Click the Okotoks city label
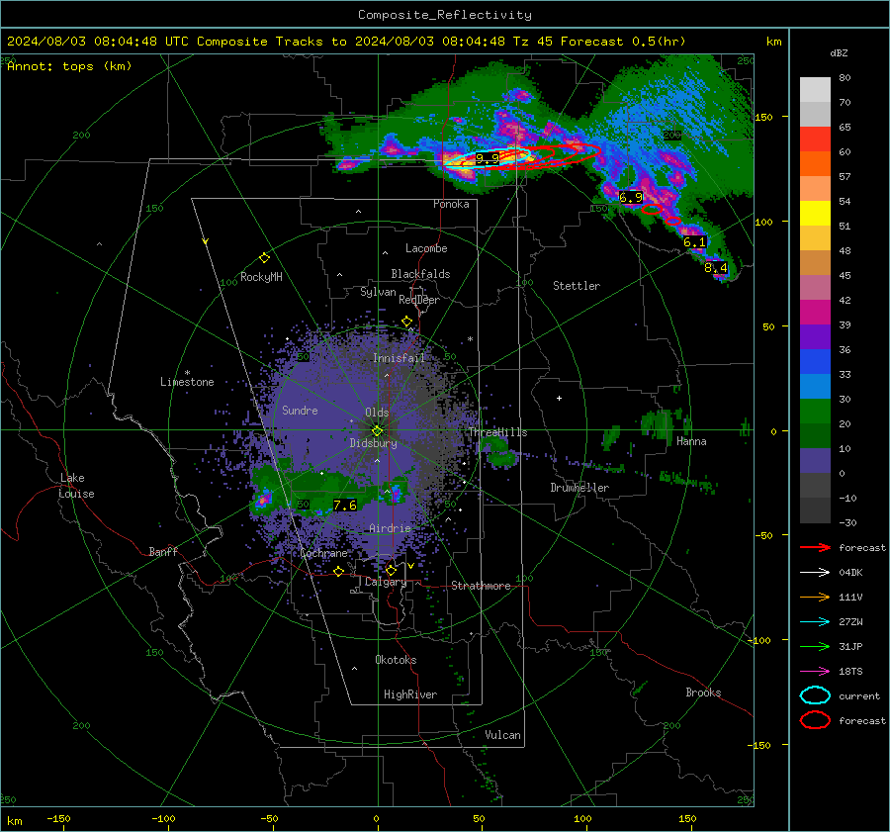 click(396, 660)
